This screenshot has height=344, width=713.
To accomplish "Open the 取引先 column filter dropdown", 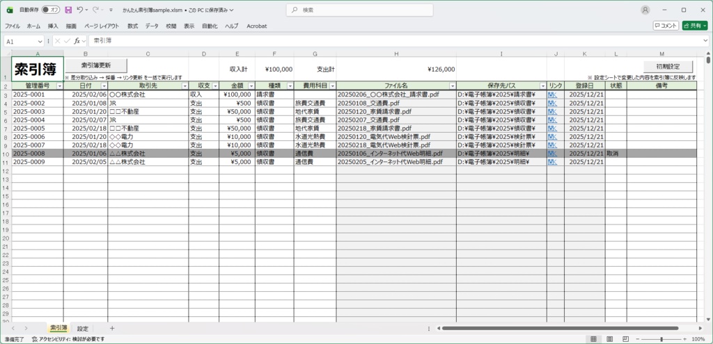I will coord(185,85).
